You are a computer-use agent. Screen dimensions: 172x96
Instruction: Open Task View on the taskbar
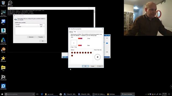37,94
